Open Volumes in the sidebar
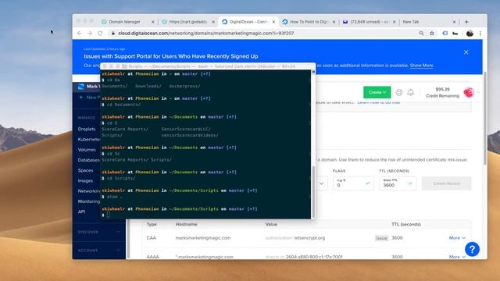500x281 pixels. pyautogui.click(x=87, y=150)
